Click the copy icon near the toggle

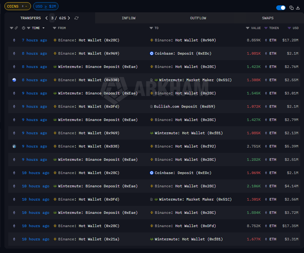coord(291,8)
